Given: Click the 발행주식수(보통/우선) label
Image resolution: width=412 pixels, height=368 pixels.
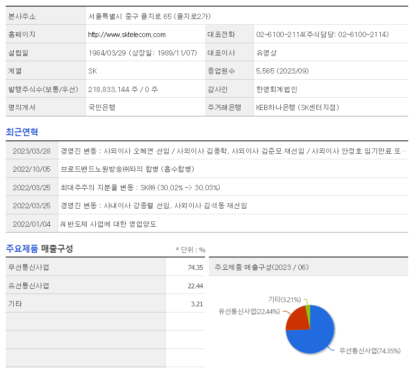Looking at the screenshot, I should pyautogui.click(x=43, y=90).
